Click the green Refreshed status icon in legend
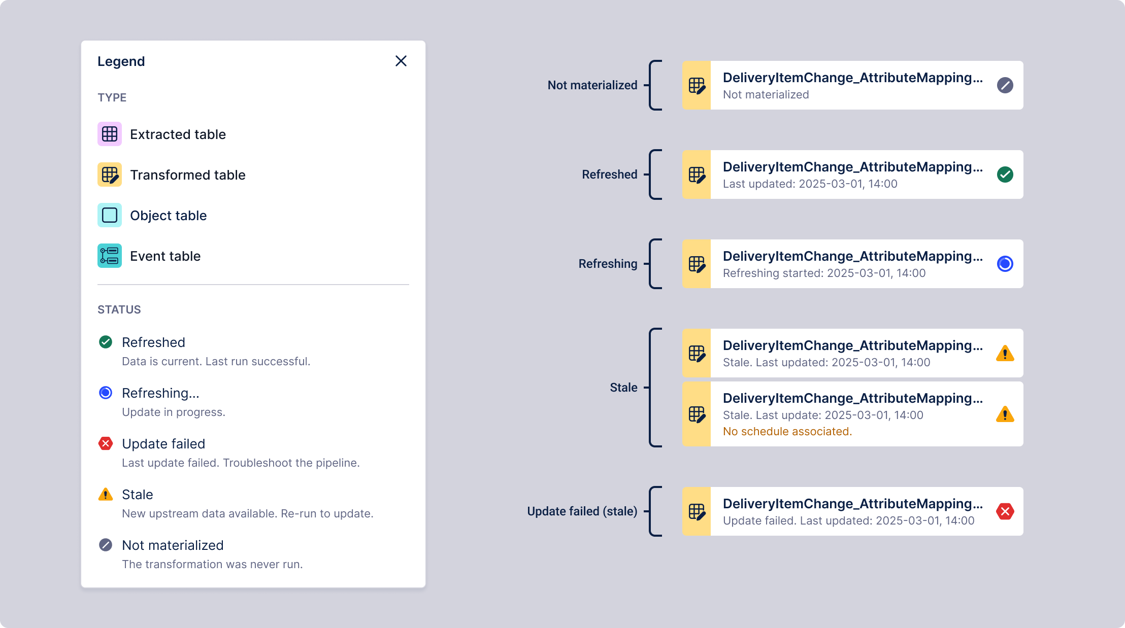 105,342
